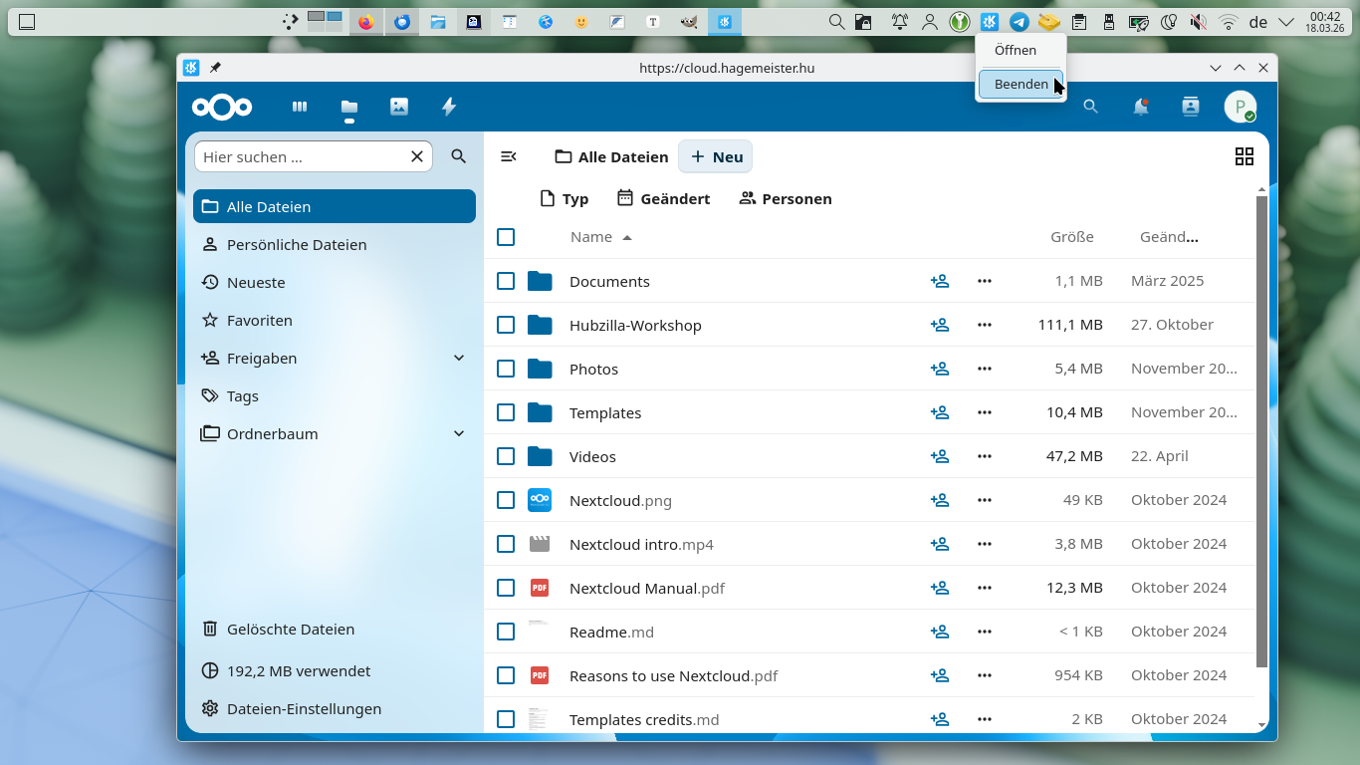Select the Videos folder checkbox

(x=506, y=456)
